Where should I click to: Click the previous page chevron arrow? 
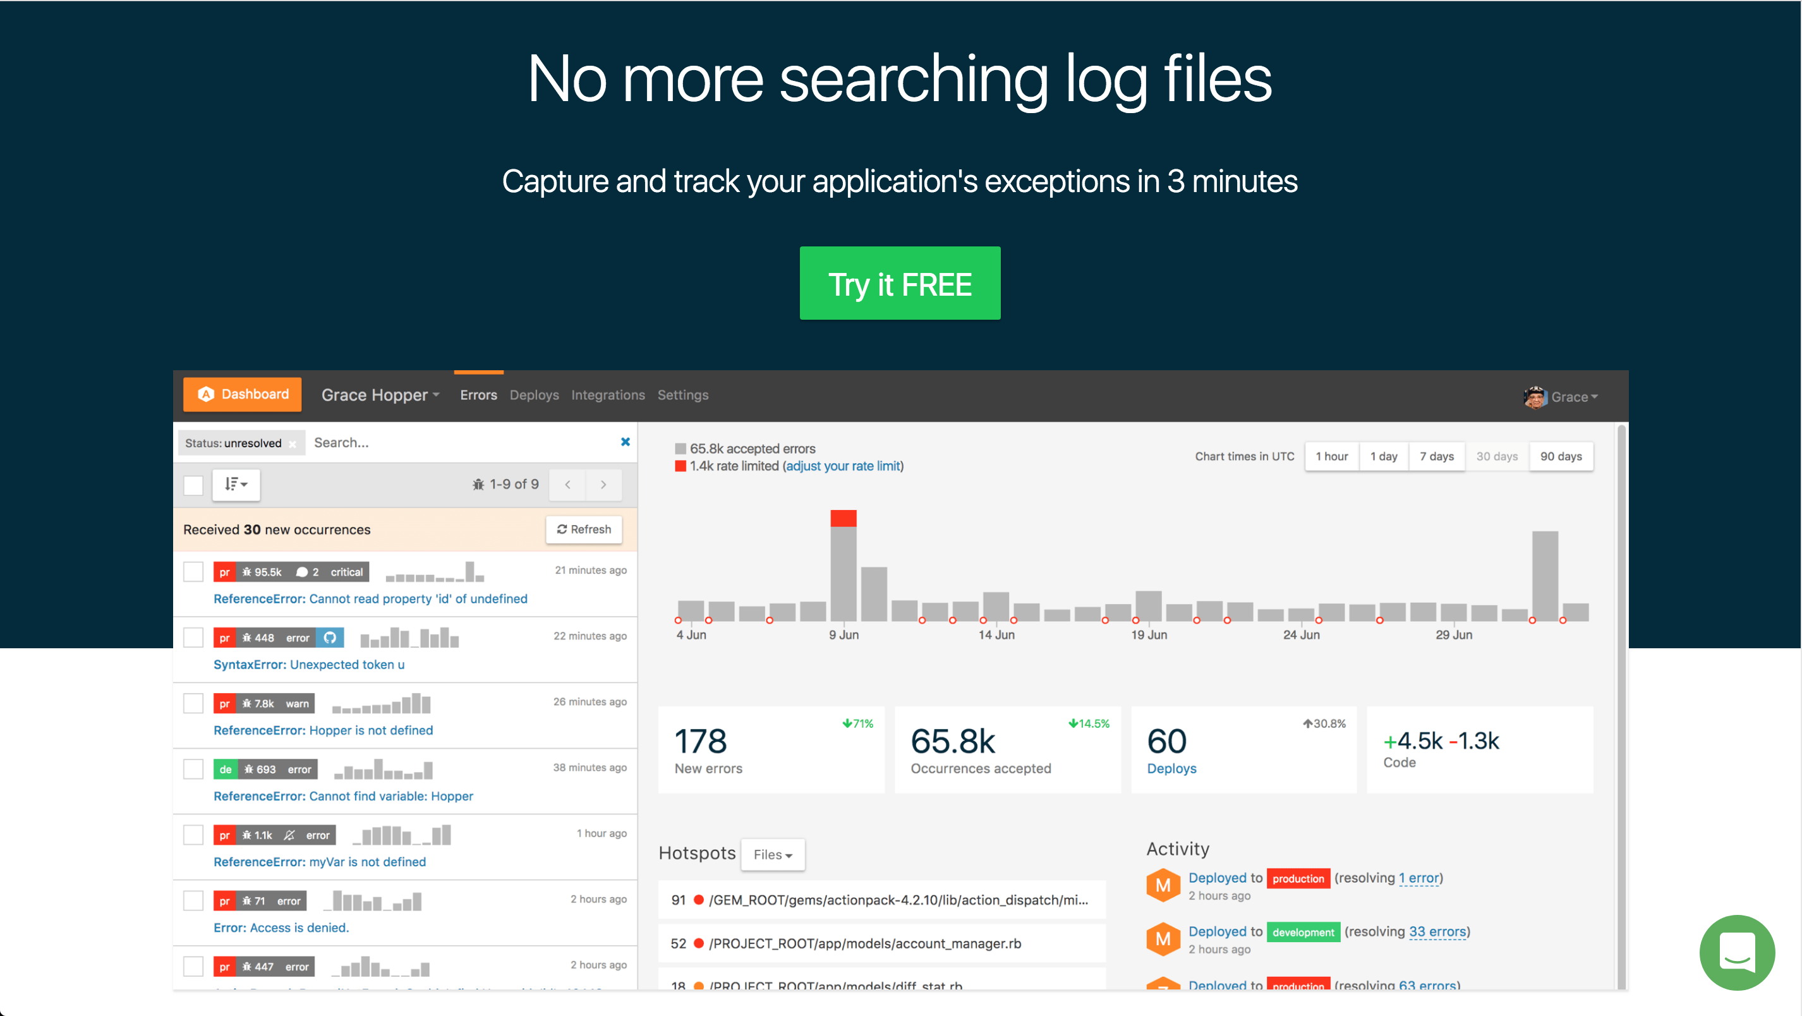point(567,484)
